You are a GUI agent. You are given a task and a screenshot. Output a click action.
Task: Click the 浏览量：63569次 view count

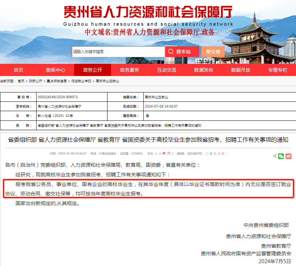click(131, 153)
